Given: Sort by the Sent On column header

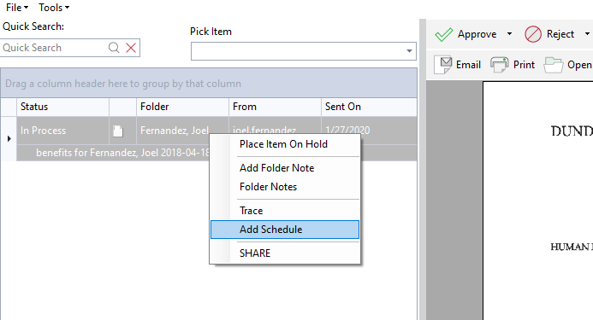Looking at the screenshot, I should tap(369, 107).
